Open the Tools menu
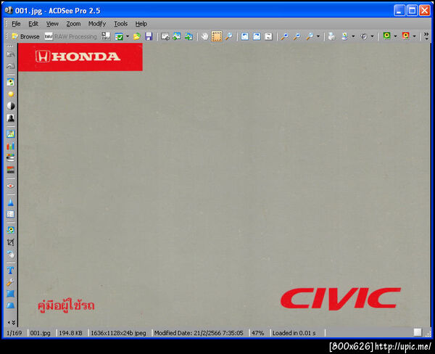Image resolution: width=435 pixels, height=354 pixels. coord(120,24)
